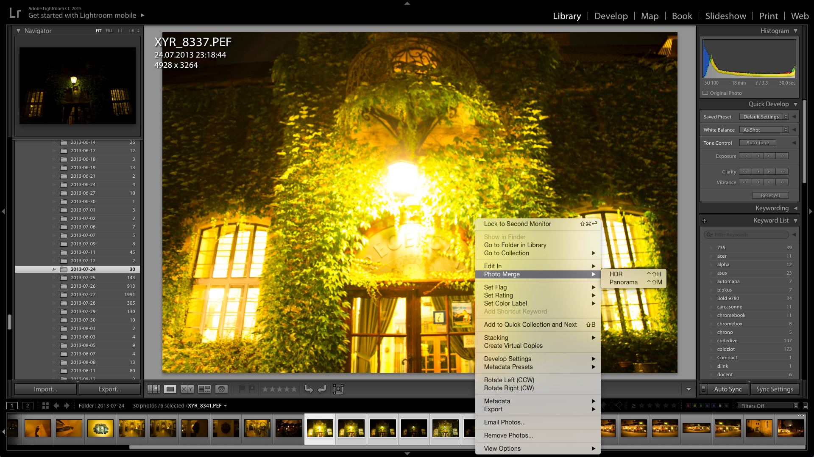
Task: Open Compare view XY icon
Action: (x=187, y=389)
